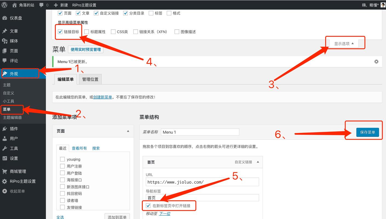The width and height of the screenshot is (386, 219).
Task: Click the 用户 user icon in sidebar
Action: coord(5,139)
